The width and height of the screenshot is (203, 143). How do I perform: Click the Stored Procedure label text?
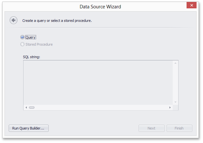[39, 44]
